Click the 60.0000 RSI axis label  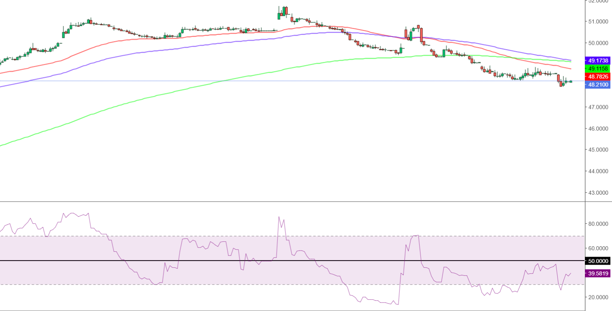(x=598, y=249)
